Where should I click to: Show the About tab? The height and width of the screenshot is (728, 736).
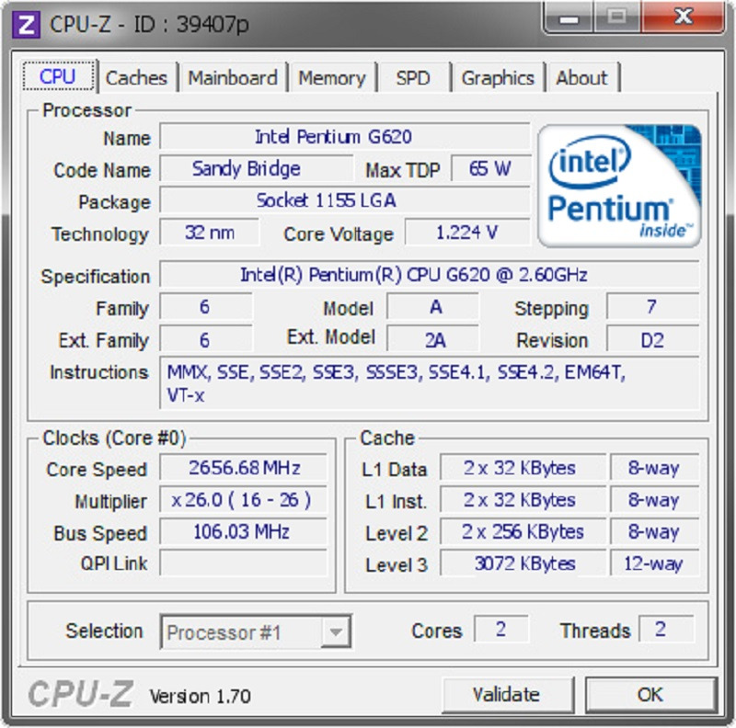[x=581, y=78]
